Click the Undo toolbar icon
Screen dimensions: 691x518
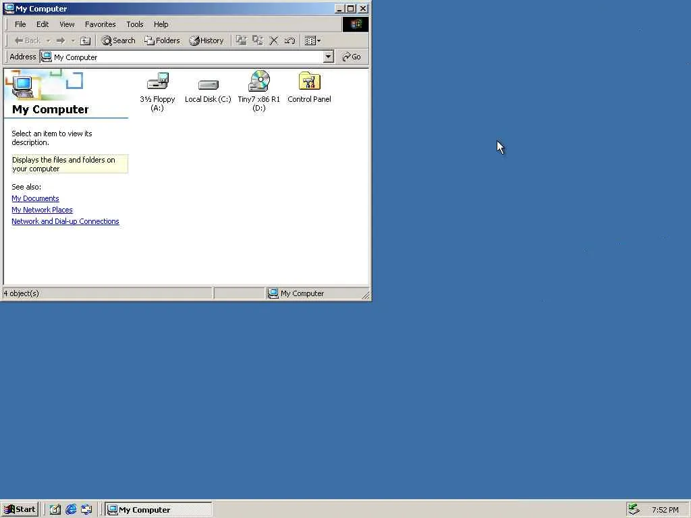click(289, 40)
